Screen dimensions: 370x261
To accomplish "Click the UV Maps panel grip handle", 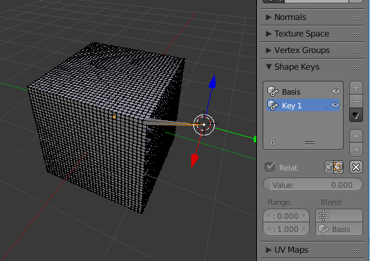I will [358, 251].
